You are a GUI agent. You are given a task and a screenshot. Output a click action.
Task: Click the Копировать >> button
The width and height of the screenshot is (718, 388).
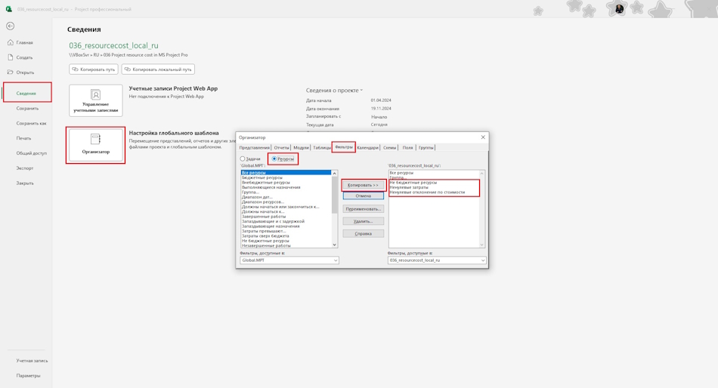363,185
